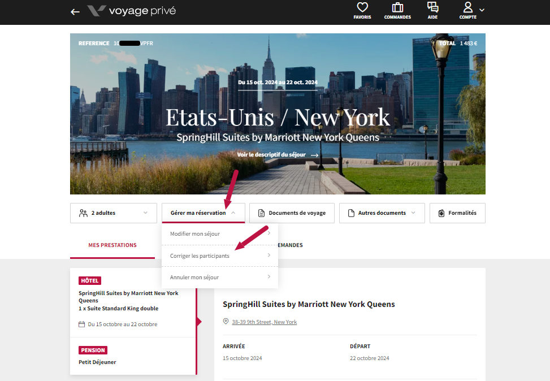Click arrival date 15 octobre 2024
This screenshot has width=550, height=381.
coord(242,358)
